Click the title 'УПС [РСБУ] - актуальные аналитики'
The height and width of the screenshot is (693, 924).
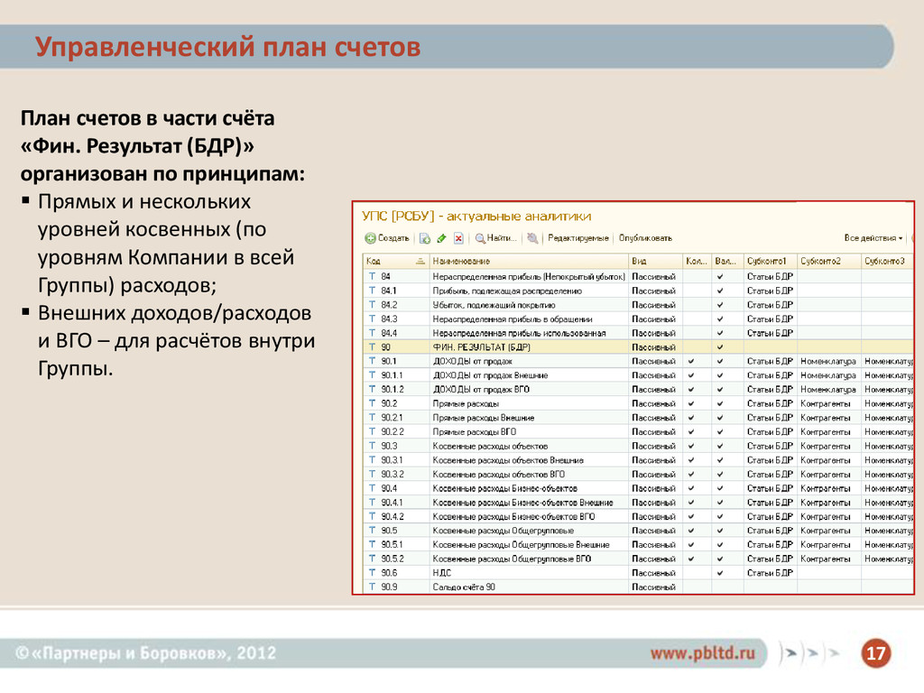[x=476, y=217]
